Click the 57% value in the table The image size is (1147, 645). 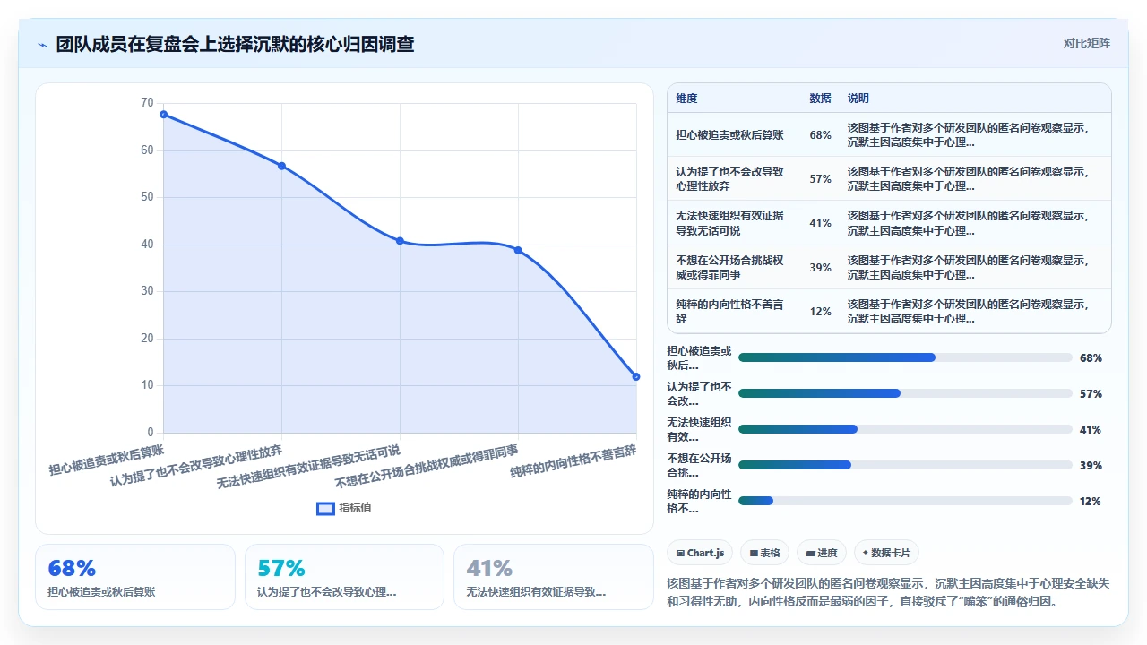(820, 179)
